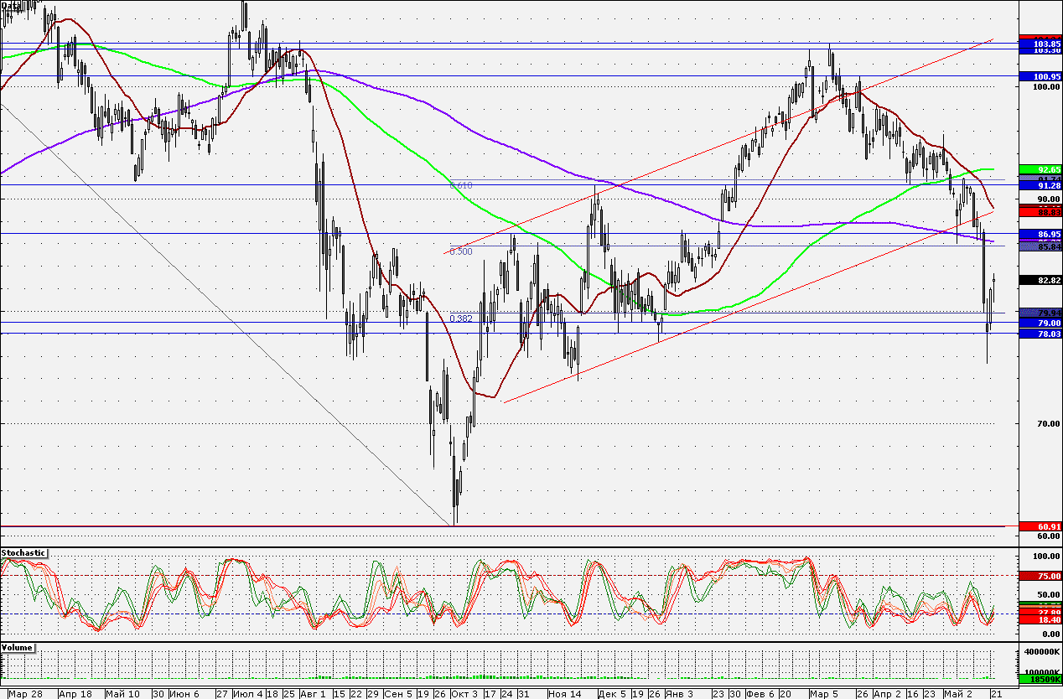Screen dimensions: 1063x699
Task: Click the 75.00 stochastic overbought tag
Action: click(1040, 576)
